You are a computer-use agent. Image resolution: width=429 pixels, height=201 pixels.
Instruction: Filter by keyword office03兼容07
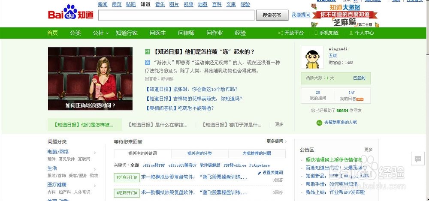[x=182, y=165]
